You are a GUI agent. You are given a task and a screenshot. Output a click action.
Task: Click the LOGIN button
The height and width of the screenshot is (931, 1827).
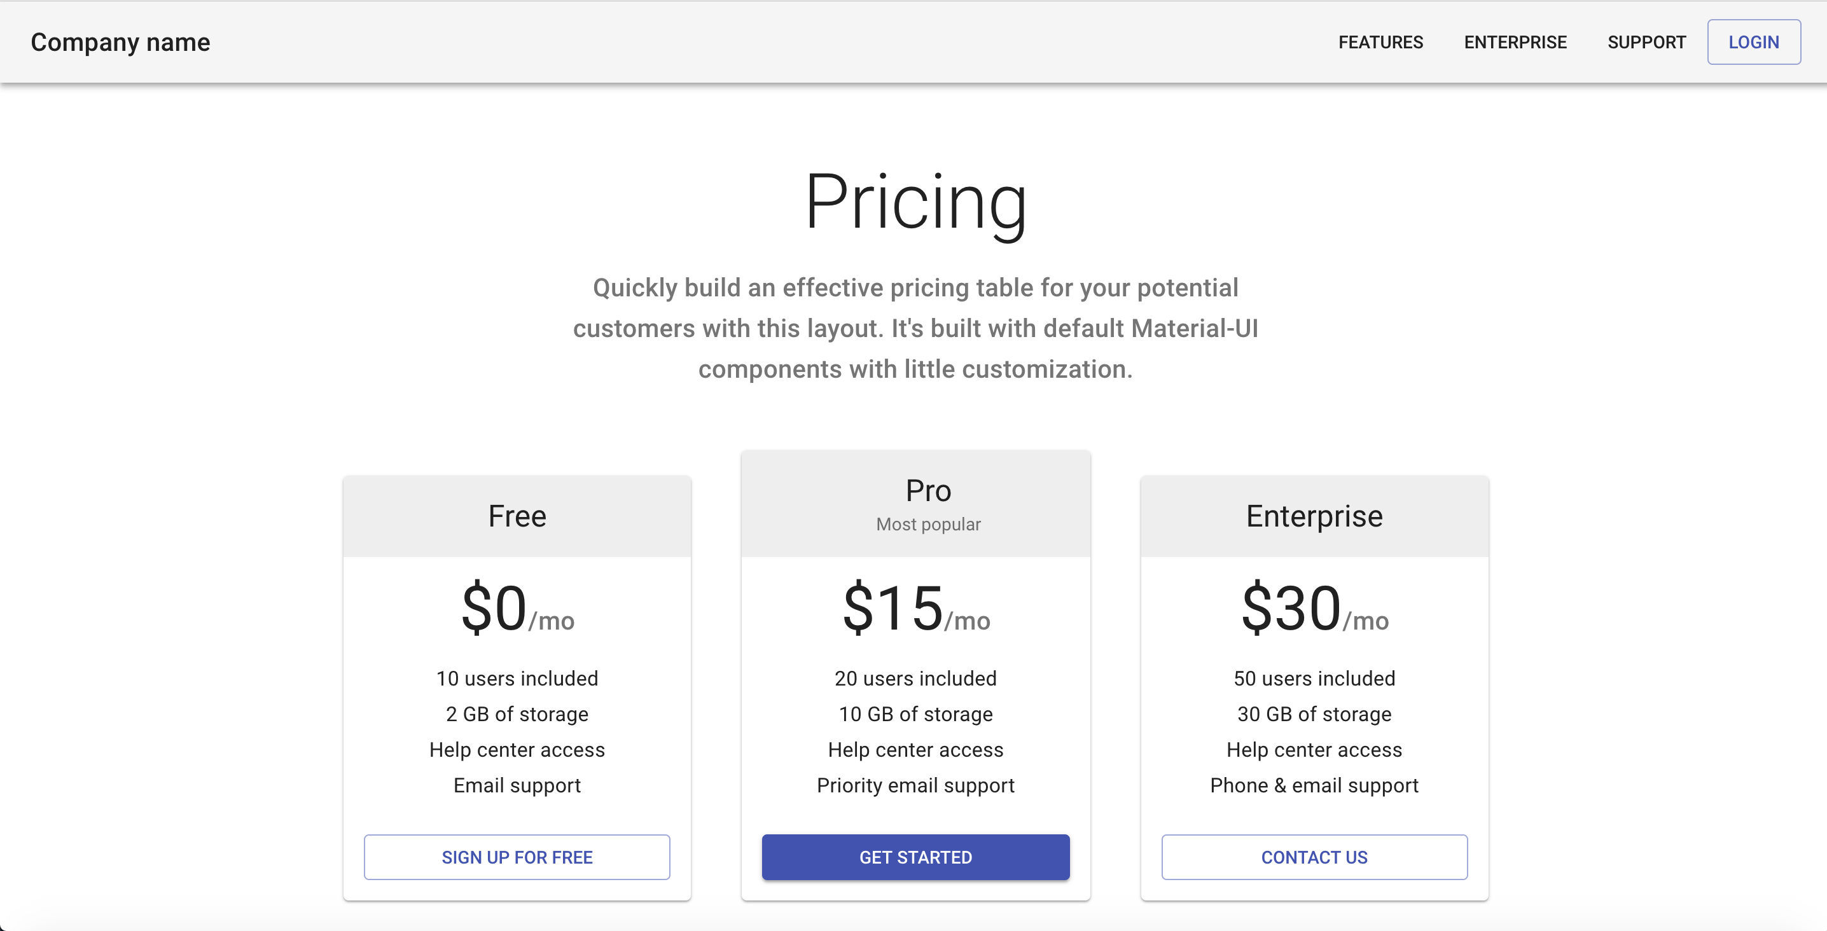coord(1753,43)
